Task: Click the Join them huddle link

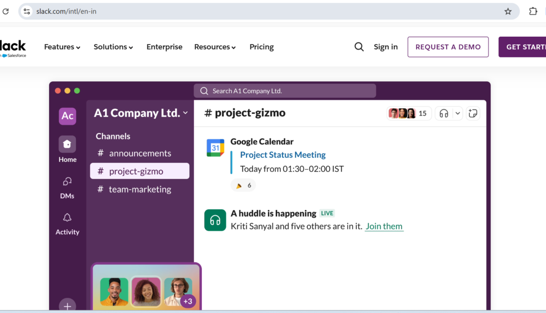Action: (384, 226)
